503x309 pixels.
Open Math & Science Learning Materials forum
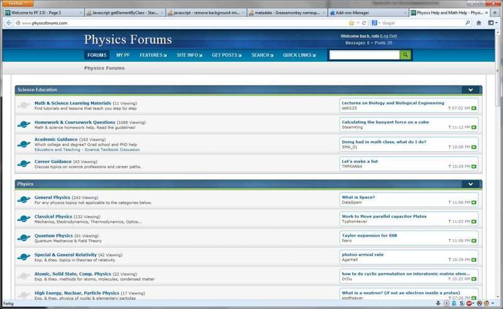point(73,103)
